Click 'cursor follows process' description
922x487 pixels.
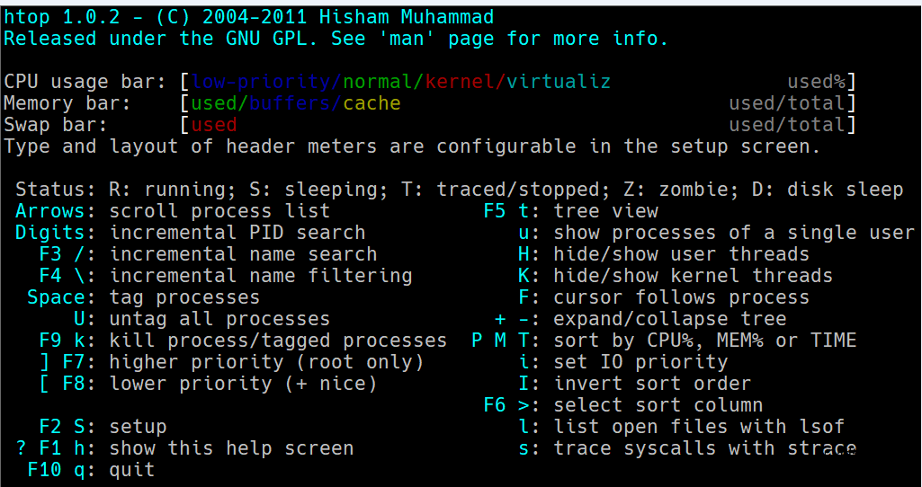(682, 297)
